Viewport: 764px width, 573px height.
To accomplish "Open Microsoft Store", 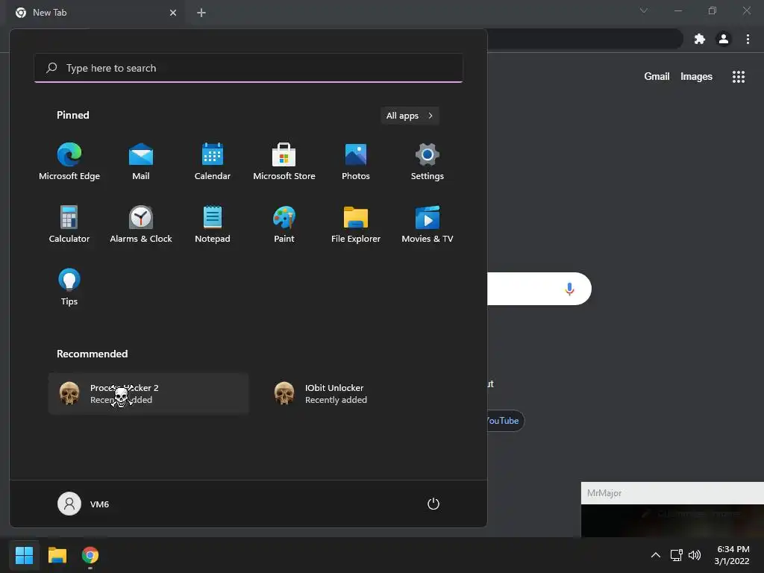I will (284, 162).
